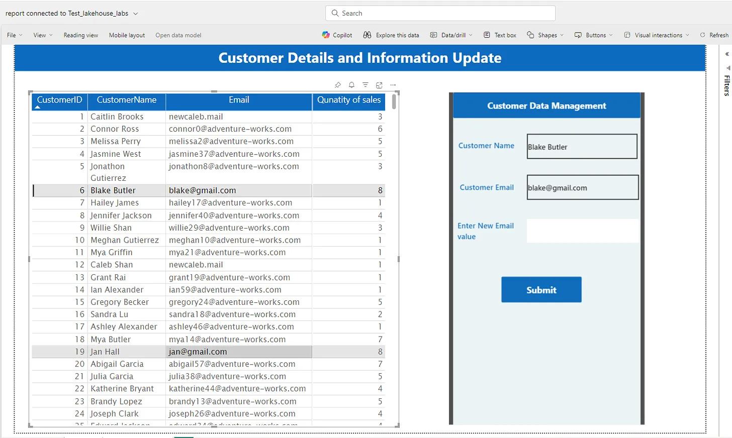Image resolution: width=732 pixels, height=438 pixels.
Task: Click the Customer Name field
Action: 582,146
